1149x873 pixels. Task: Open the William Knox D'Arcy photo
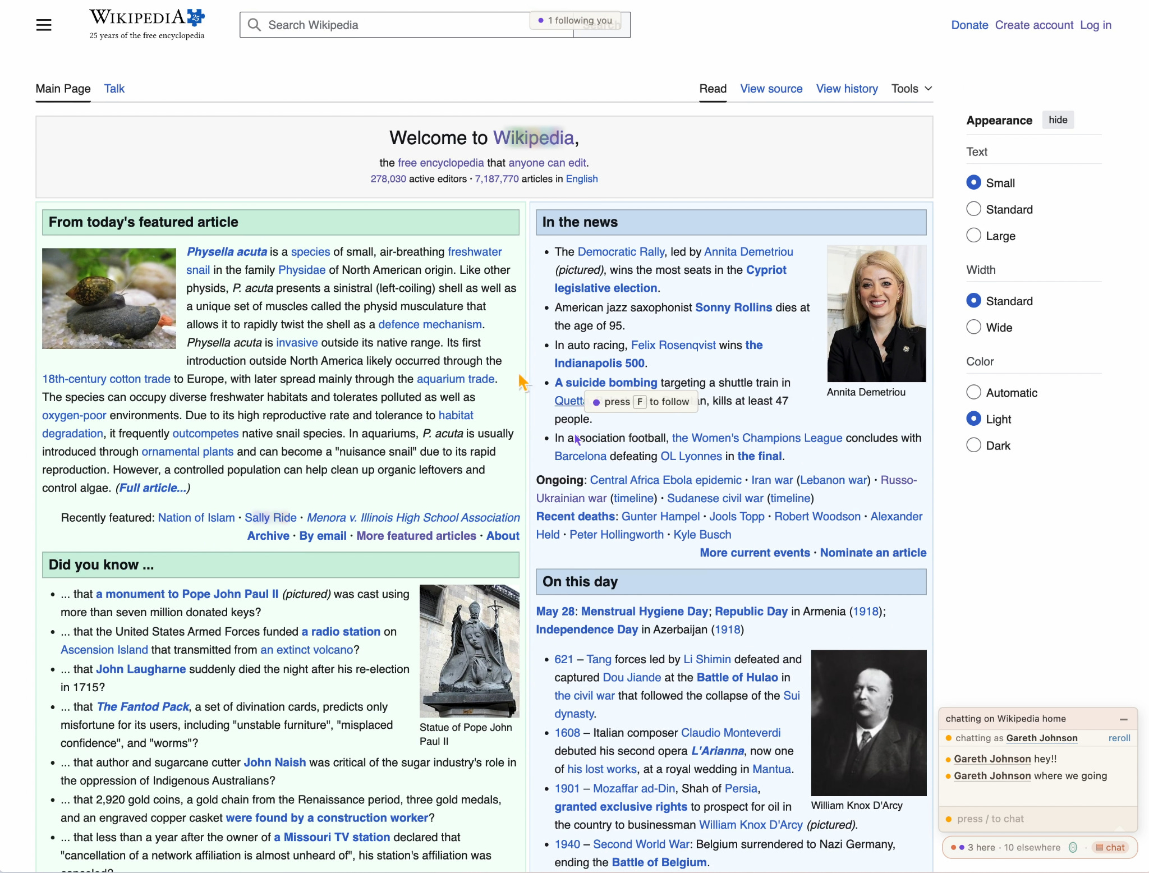[x=868, y=723]
